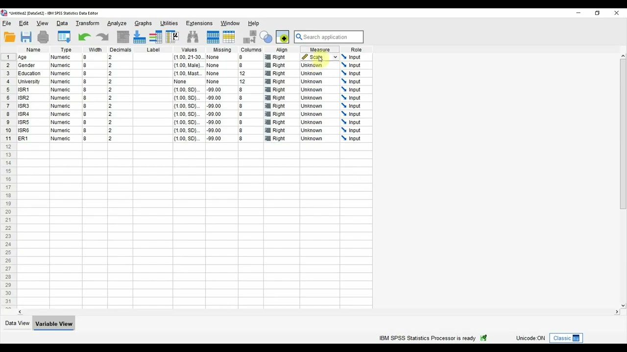Open Find with the binoculars icon
The image size is (627, 352).
[193, 37]
